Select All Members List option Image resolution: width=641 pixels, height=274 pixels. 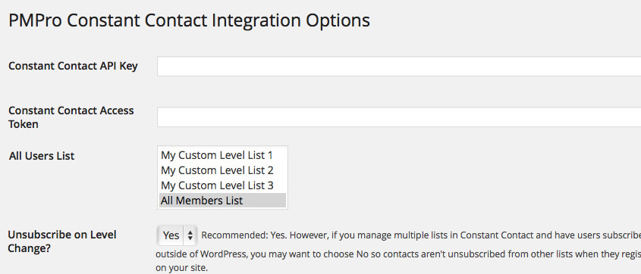pos(222,201)
